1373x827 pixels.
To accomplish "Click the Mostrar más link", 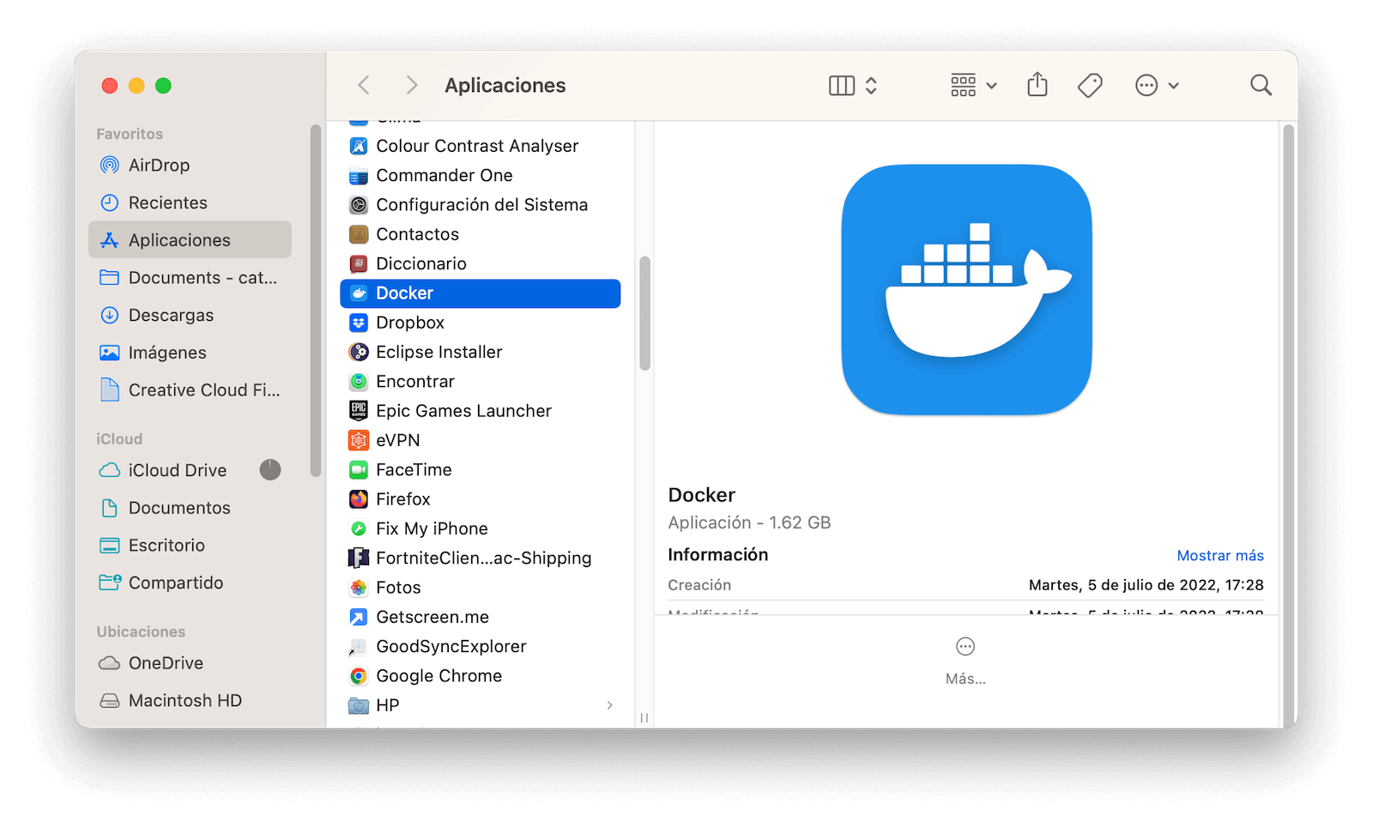I will tap(1219, 556).
